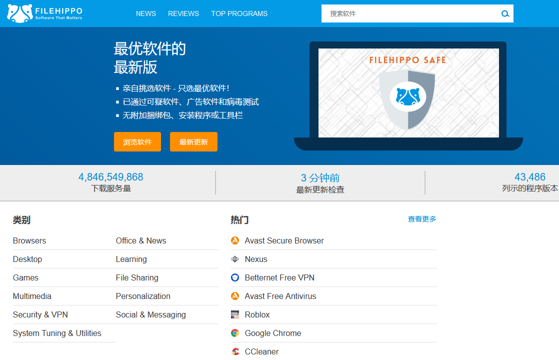Click the Nexus app icon
Image resolution: width=559 pixels, height=360 pixels.
coord(235,259)
